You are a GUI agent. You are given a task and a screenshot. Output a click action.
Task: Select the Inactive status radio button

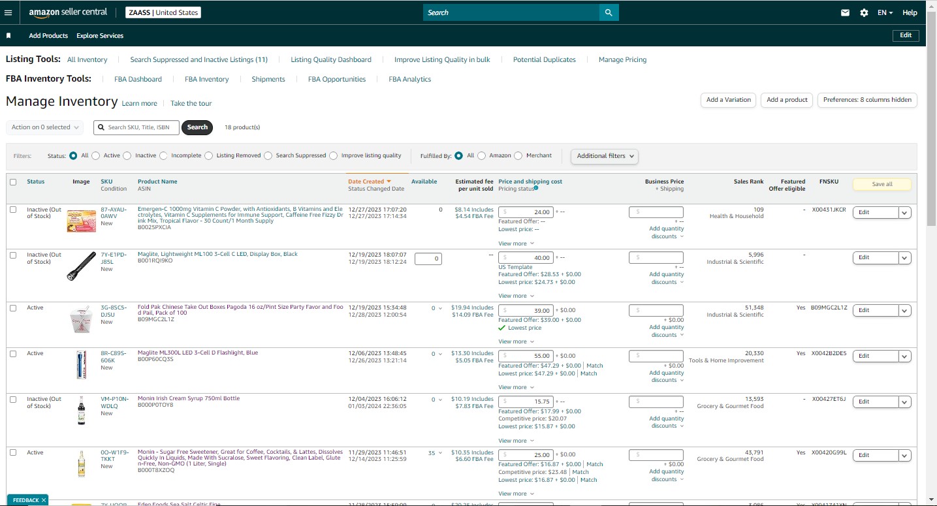click(x=127, y=156)
